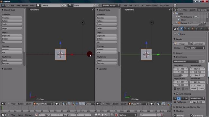The image size is (209, 117).
Task: Toggle translate manipulator arrow icon in Front Ortho header
Action: click(x=77, y=104)
